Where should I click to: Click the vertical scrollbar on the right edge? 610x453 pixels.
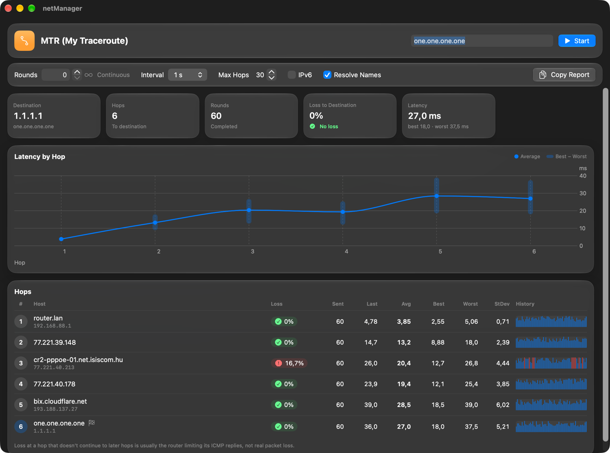(x=606, y=264)
